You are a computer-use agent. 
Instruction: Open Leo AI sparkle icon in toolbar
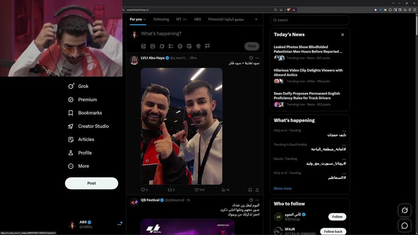click(405, 10)
